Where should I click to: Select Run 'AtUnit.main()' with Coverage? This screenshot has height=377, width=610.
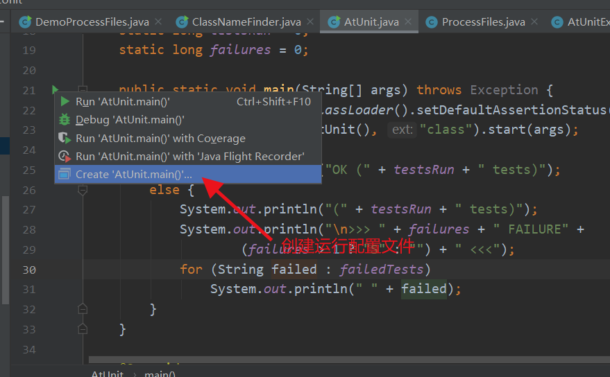tap(188, 139)
